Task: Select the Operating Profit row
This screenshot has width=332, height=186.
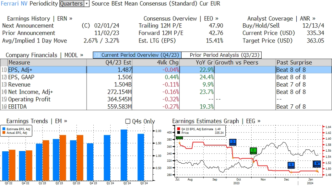Action: (x=166, y=99)
